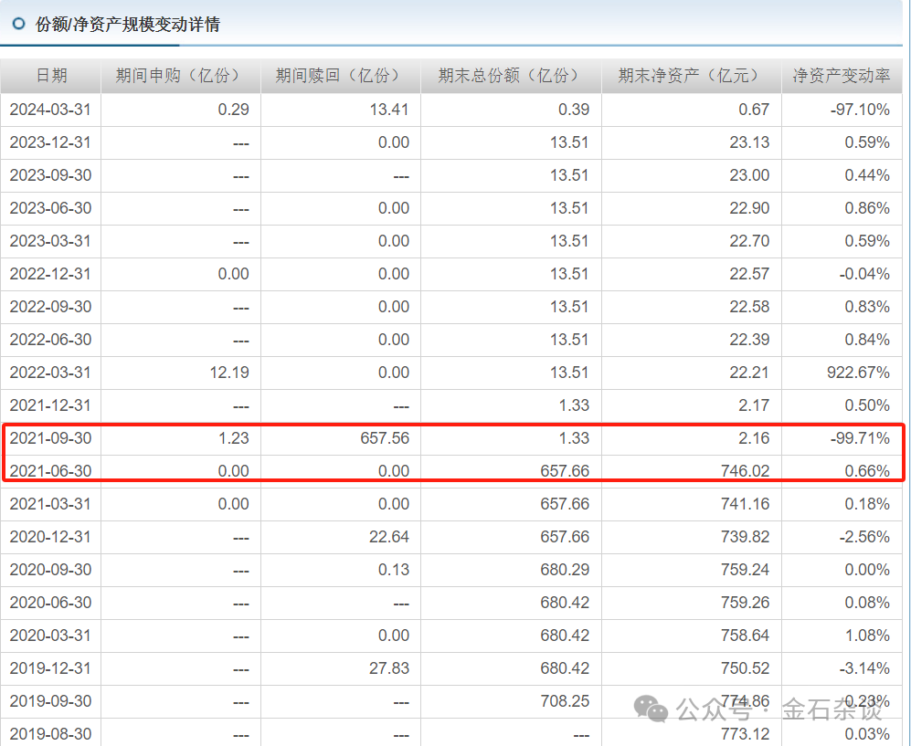
Task: Select the 2023-09-30 date cell
Action: tap(50, 175)
